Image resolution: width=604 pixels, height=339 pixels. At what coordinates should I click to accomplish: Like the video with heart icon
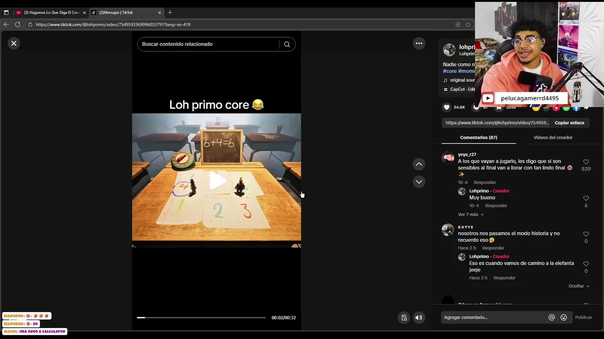click(446, 107)
